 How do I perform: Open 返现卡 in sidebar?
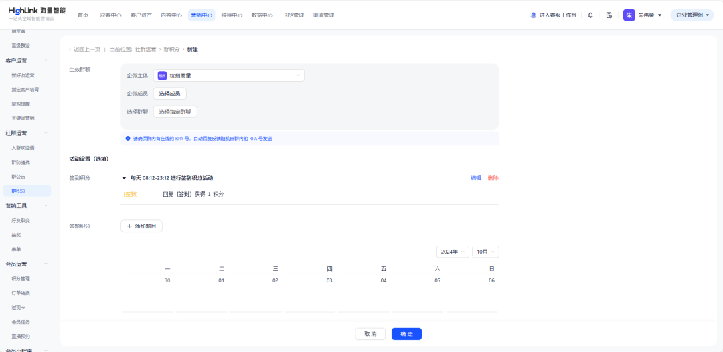pos(19,307)
